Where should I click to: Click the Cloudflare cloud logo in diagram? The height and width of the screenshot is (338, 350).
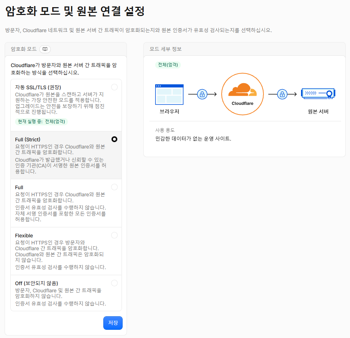(x=242, y=90)
